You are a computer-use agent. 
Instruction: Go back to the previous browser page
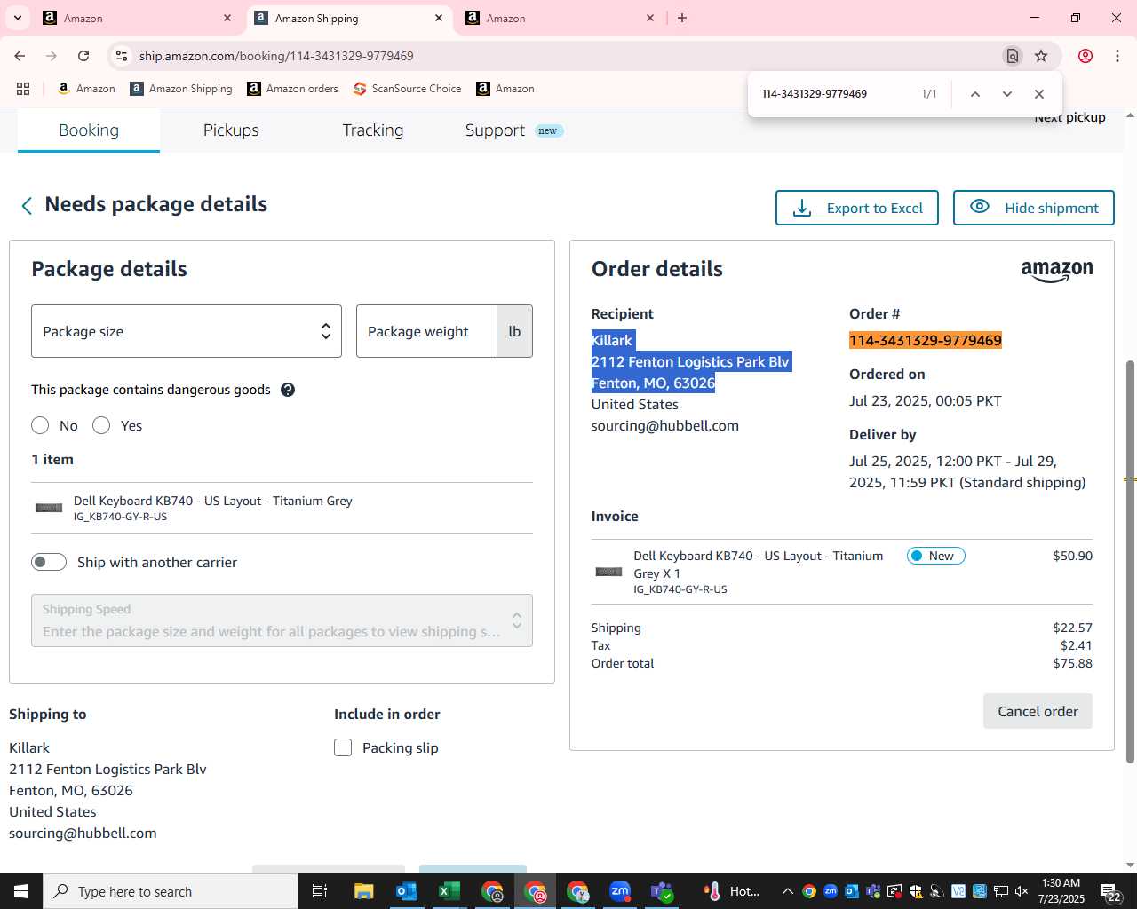(x=20, y=56)
